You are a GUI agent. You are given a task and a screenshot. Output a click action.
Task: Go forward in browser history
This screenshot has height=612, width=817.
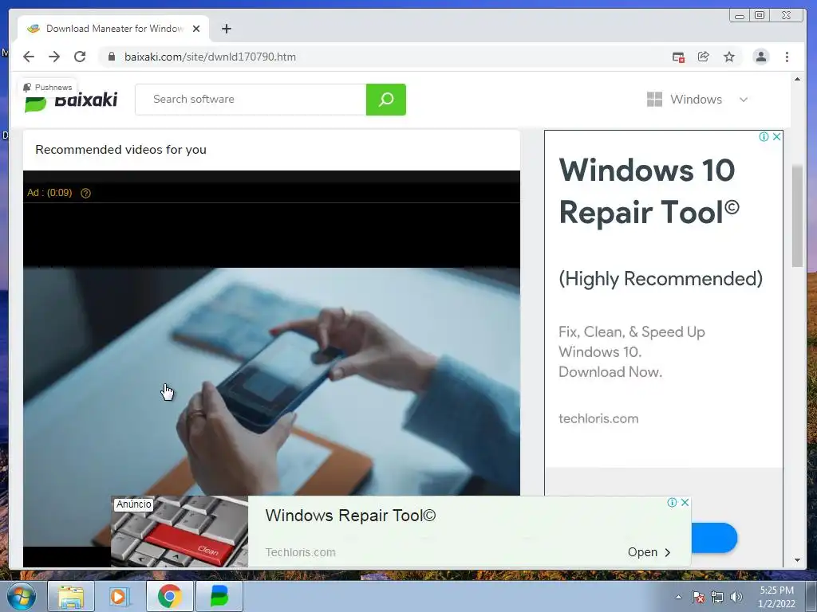point(54,57)
